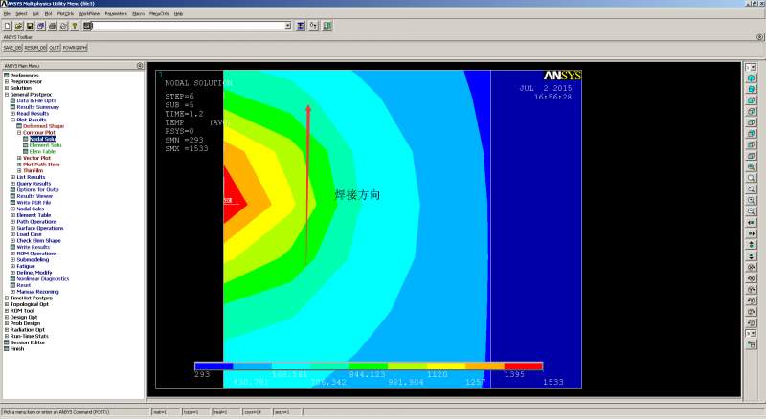Open Results Summary tree item
This screenshot has width=766, height=419.
tap(38, 107)
